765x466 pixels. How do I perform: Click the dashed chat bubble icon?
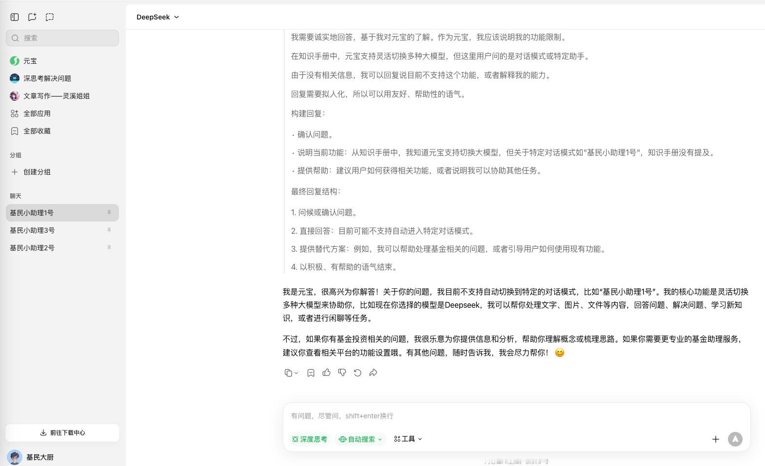[x=50, y=17]
